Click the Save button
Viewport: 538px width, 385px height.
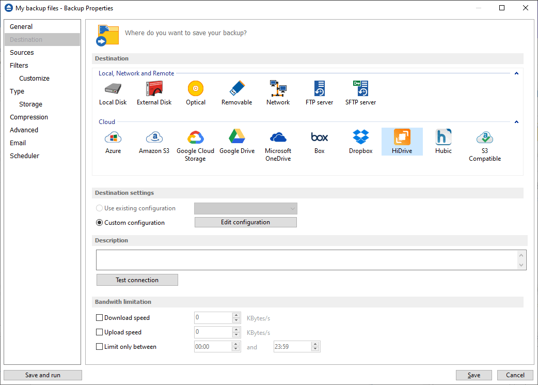(474, 375)
